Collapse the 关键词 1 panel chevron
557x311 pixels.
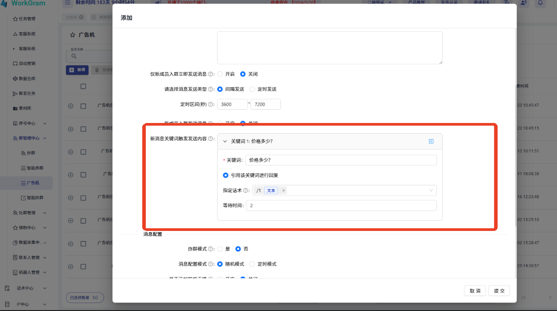pyautogui.click(x=225, y=142)
